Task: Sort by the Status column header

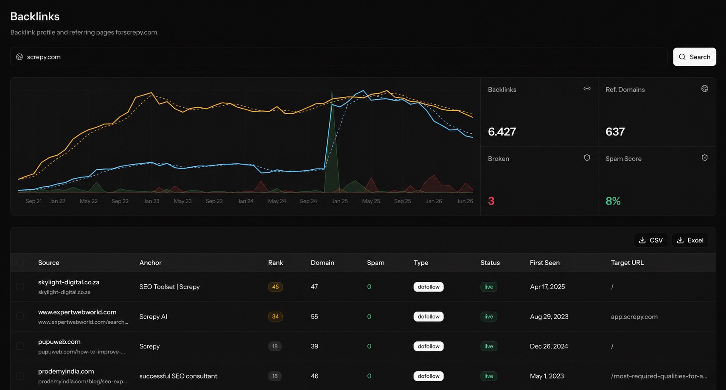Action: tap(490, 263)
